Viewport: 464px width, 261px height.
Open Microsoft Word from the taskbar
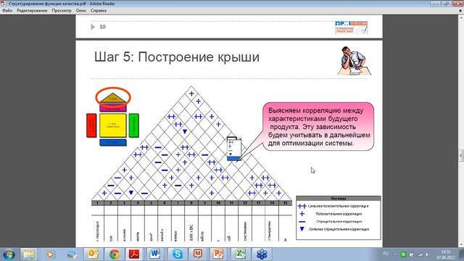click(x=154, y=254)
